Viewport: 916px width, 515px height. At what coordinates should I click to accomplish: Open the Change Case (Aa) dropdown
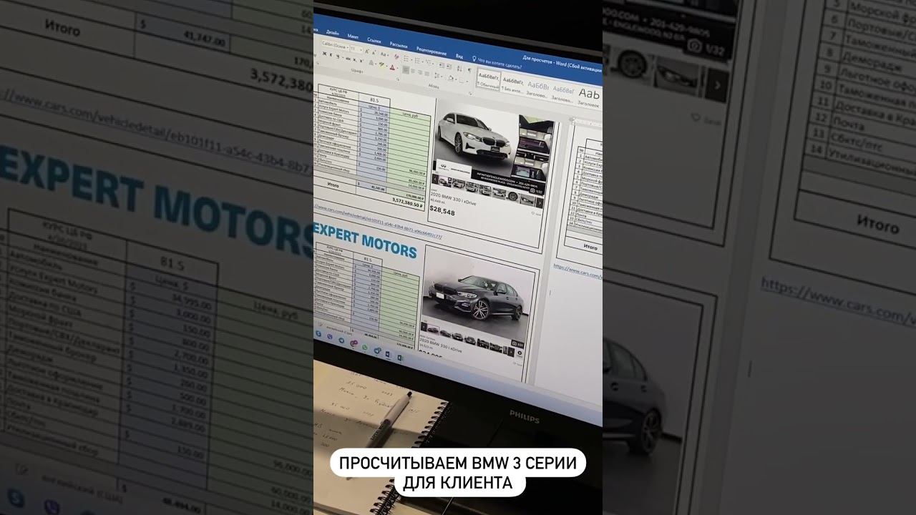[x=385, y=54]
